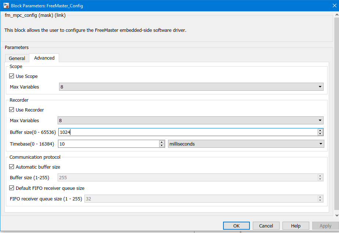The image size is (339, 233).
Task: Open Scope Max Variables dropdown
Action: coord(191,87)
